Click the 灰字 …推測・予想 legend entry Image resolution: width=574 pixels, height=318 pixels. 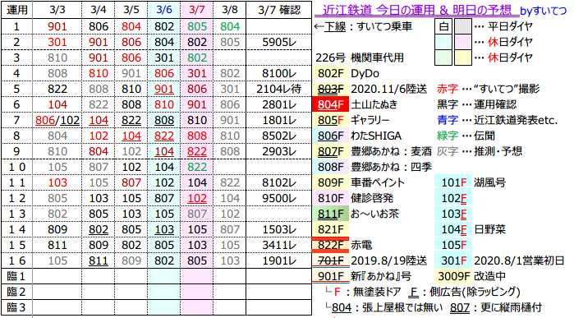(x=480, y=151)
